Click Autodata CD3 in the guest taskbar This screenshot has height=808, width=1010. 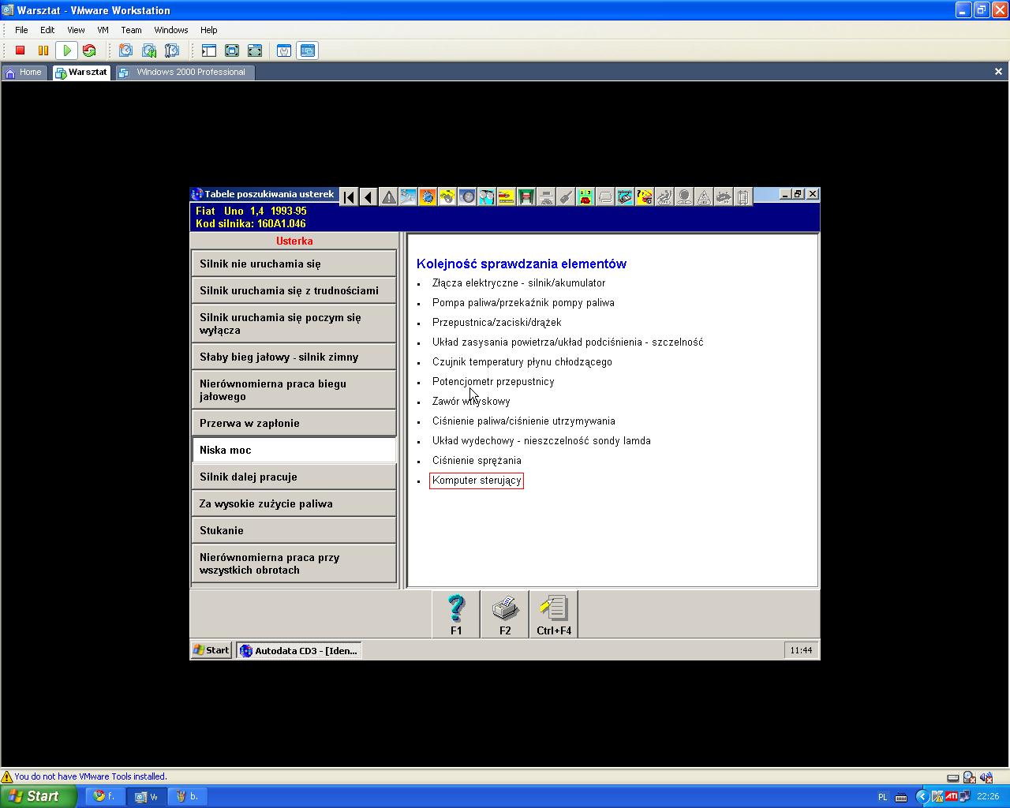(x=299, y=650)
